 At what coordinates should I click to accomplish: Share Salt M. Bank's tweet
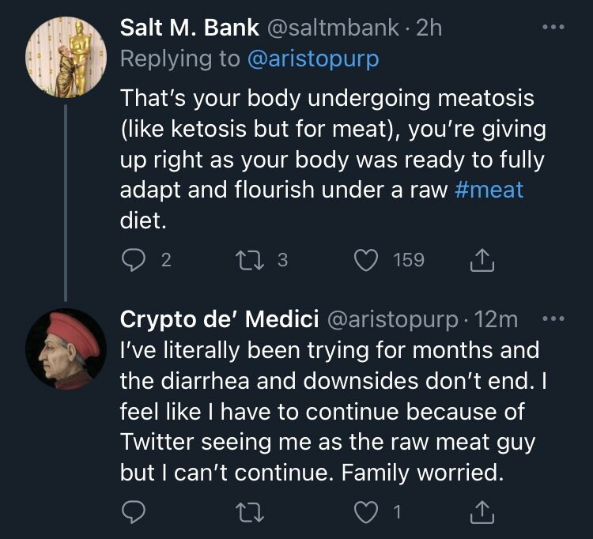[x=480, y=260]
